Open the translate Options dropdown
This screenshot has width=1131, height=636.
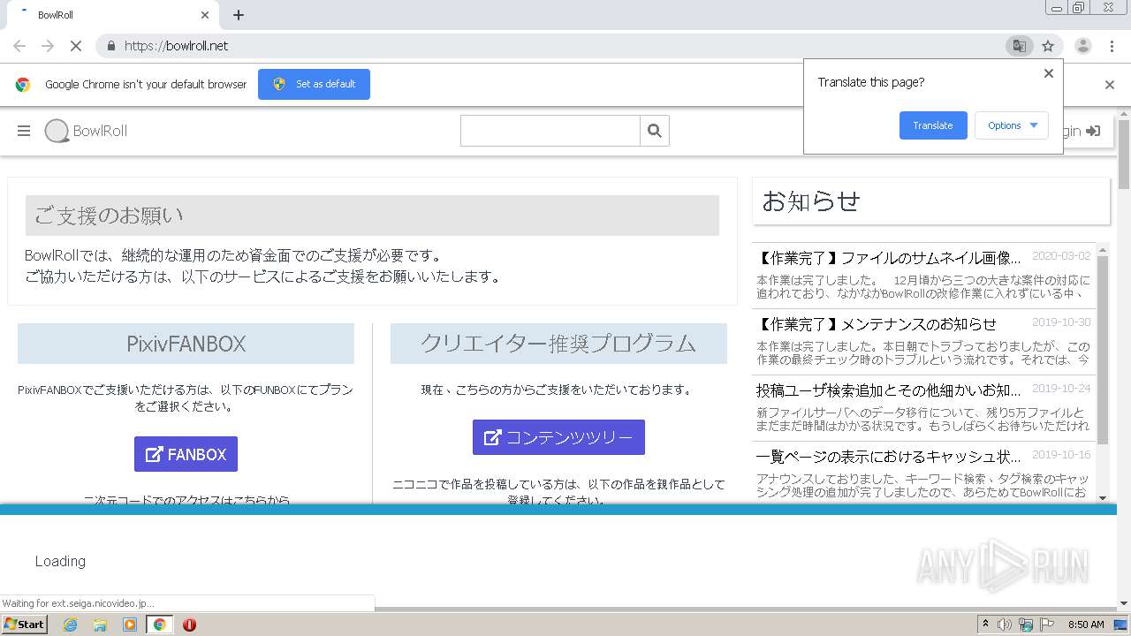coord(1012,125)
